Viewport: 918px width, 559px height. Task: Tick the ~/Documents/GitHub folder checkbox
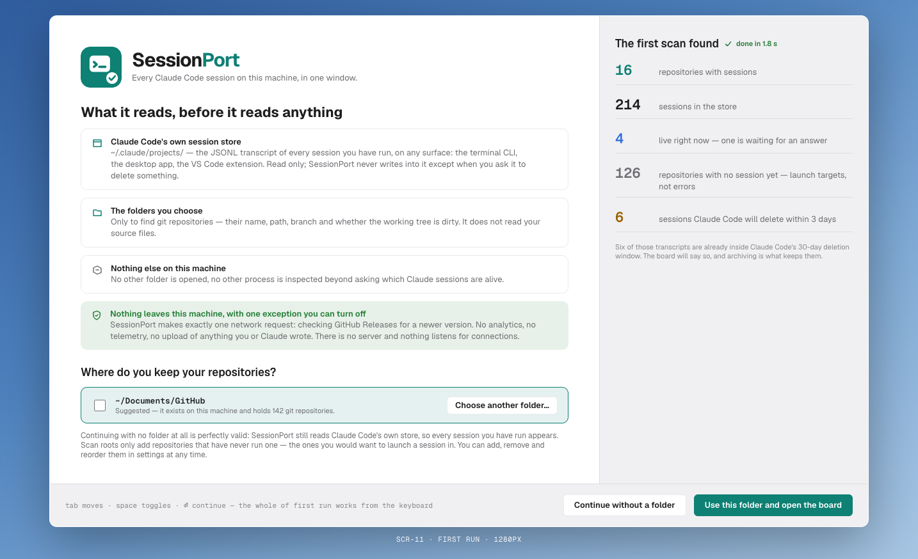[100, 405]
